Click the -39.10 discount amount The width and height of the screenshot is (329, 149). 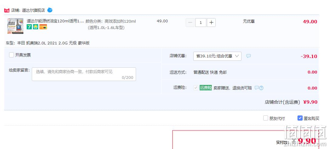pos(309,56)
